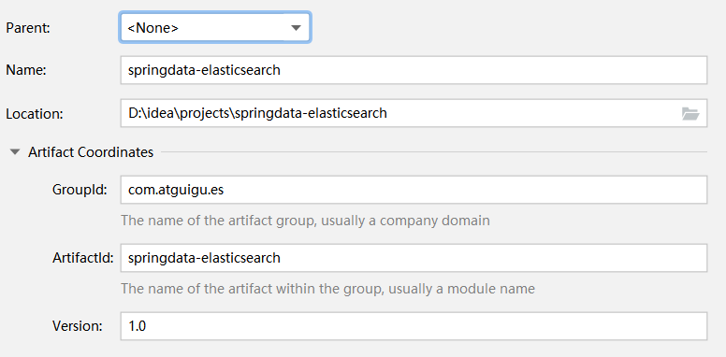
Task: Collapse the Artifact Coordinates triangle
Action: coord(15,151)
